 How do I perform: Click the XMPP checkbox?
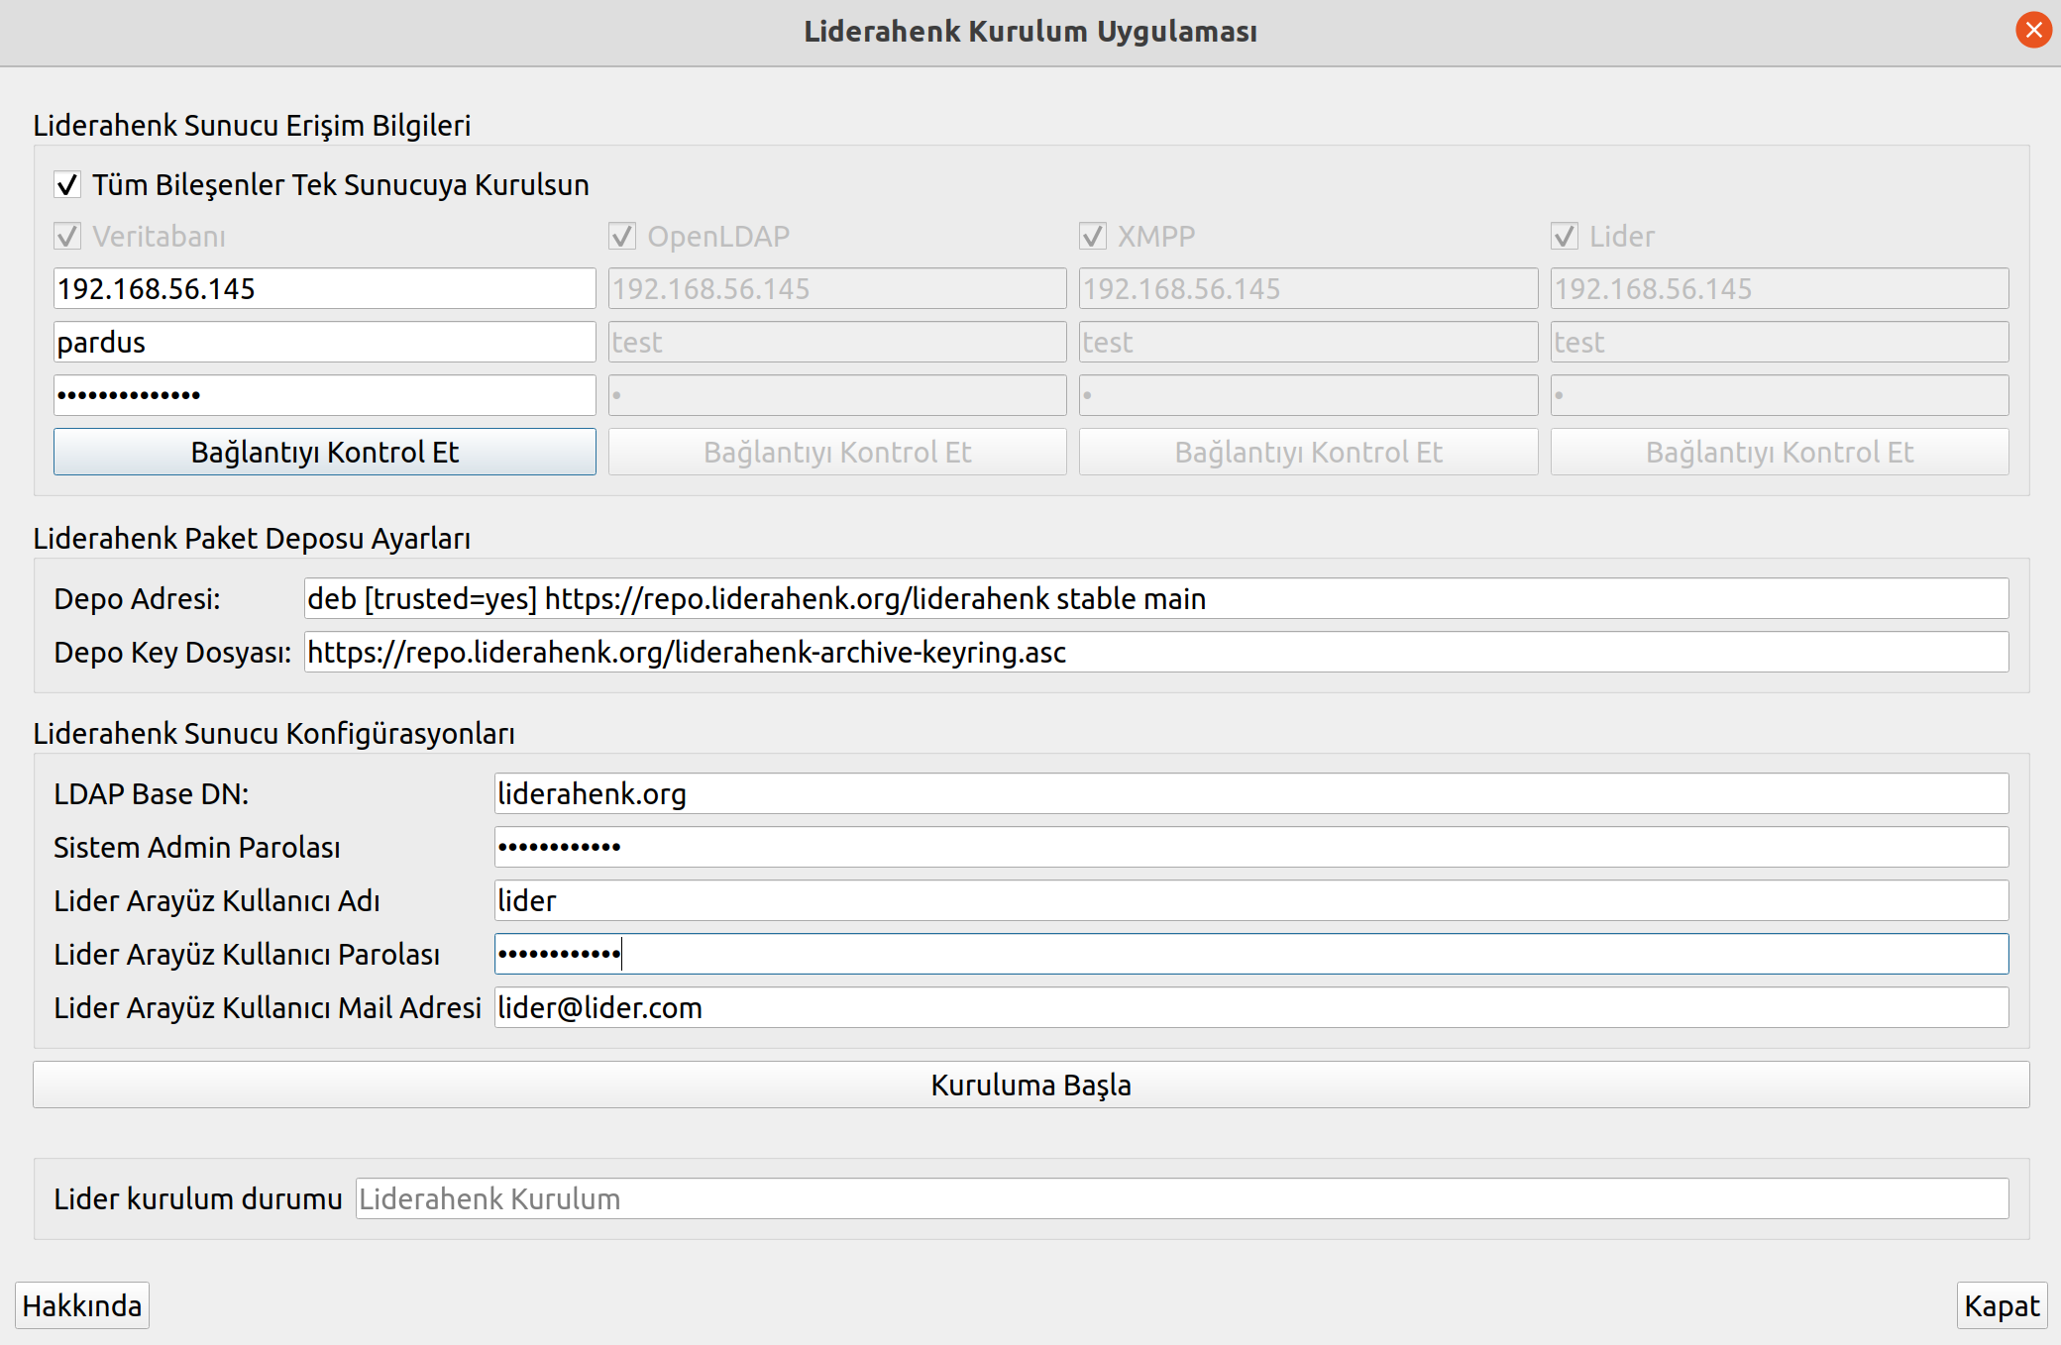[x=1093, y=237]
